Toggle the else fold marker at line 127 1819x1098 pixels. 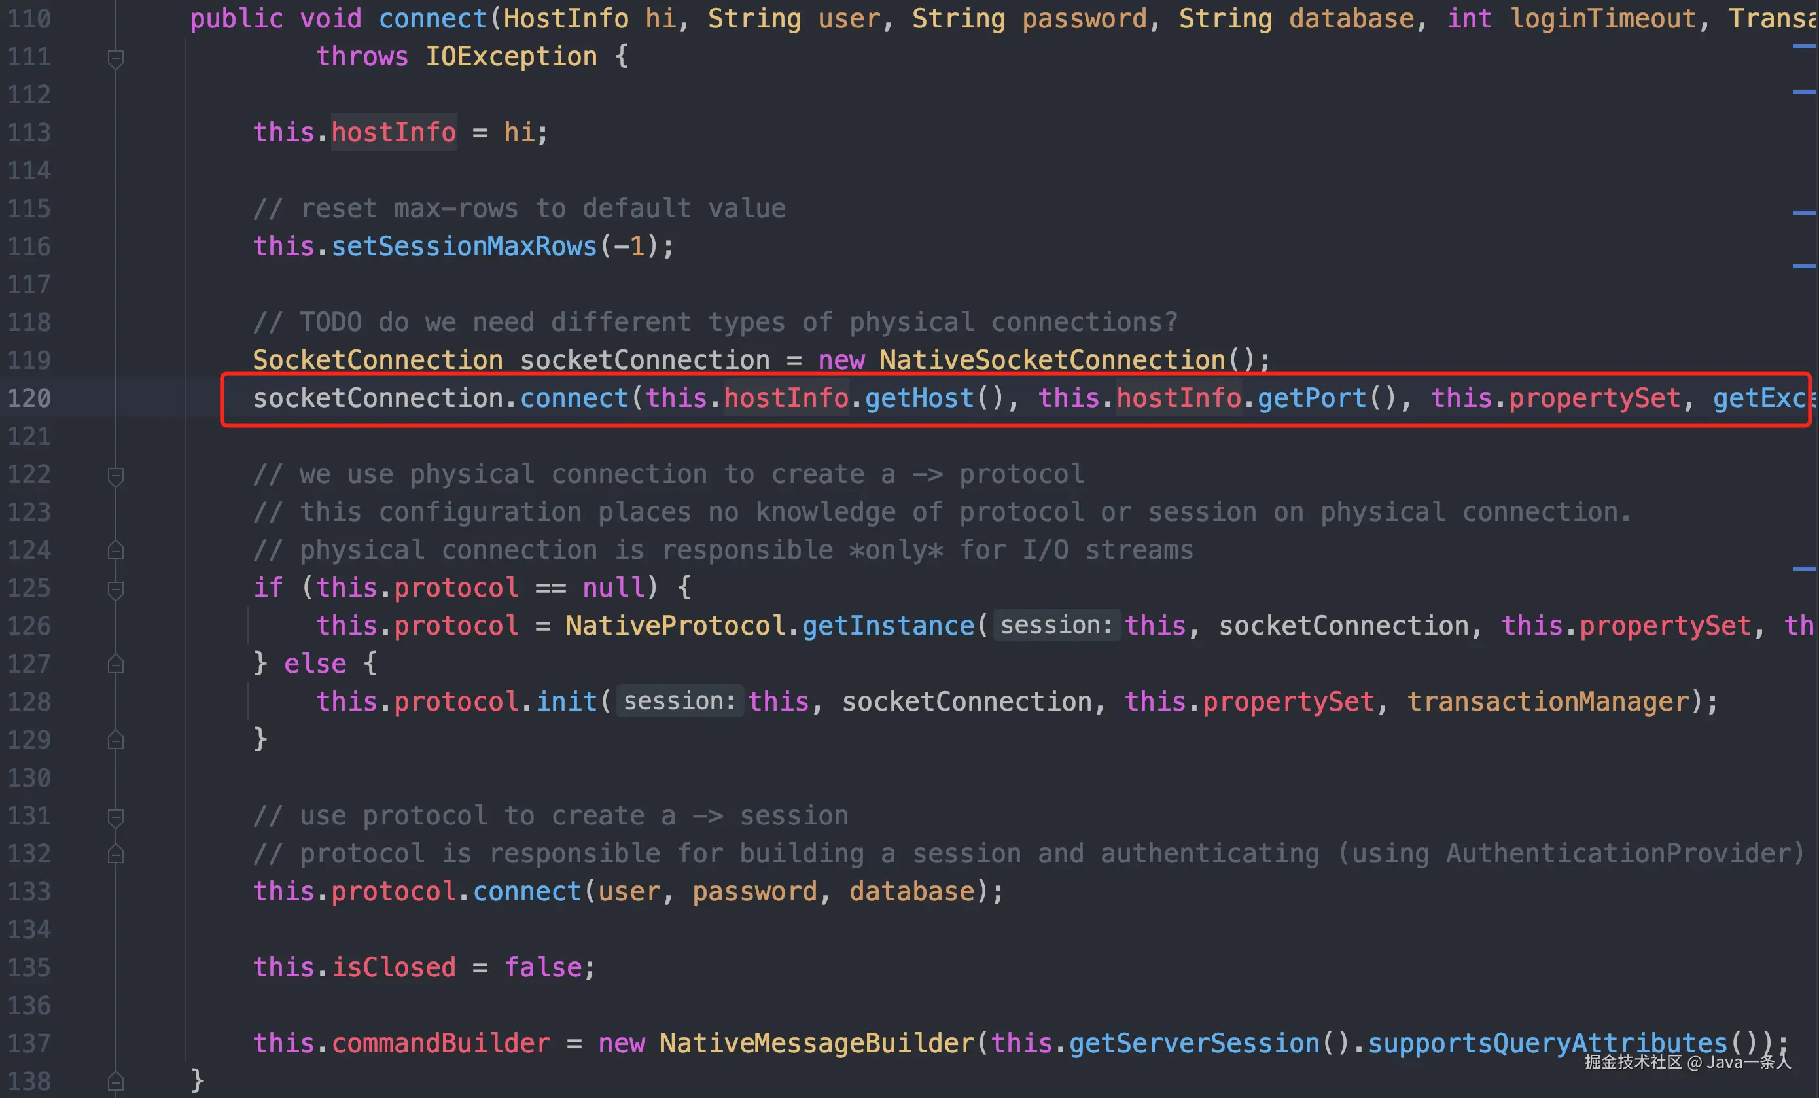115,664
